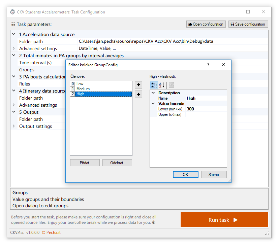The image size is (279, 245).
Task: Confirm the dialog with OK
Action: 185,175
